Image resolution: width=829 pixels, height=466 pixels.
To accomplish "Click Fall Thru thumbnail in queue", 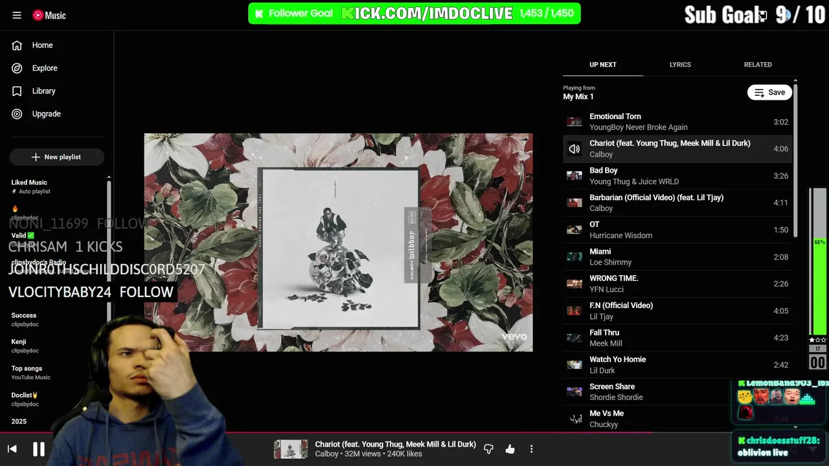I will (574, 338).
